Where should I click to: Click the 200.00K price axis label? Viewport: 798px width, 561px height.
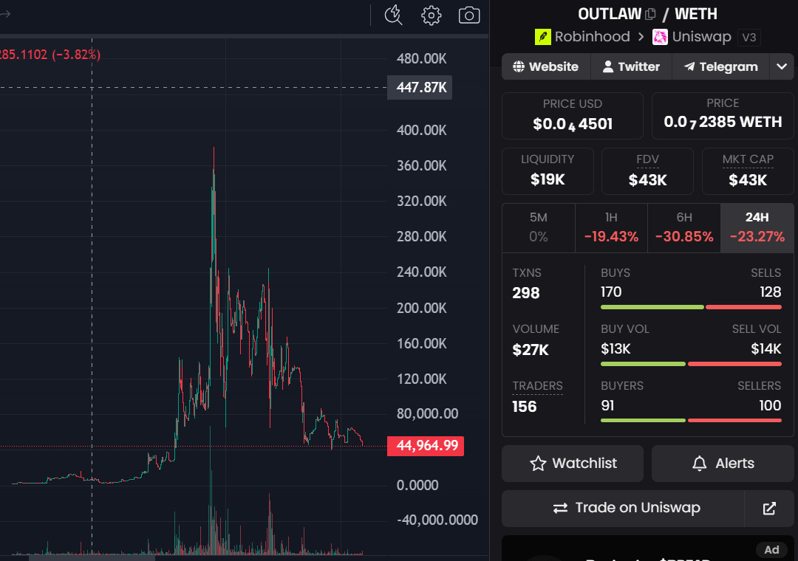421,309
